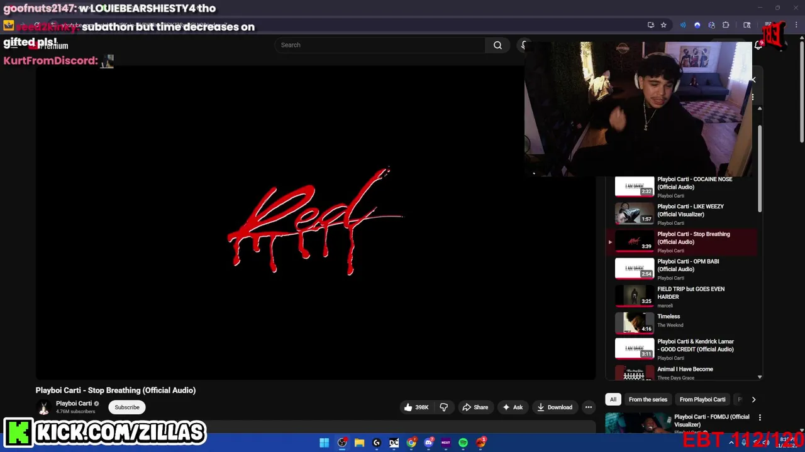Open Logitech G HUB from taskbar

377,443
